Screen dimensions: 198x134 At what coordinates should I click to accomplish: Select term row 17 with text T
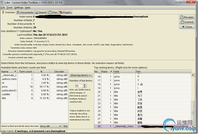point(142,80)
